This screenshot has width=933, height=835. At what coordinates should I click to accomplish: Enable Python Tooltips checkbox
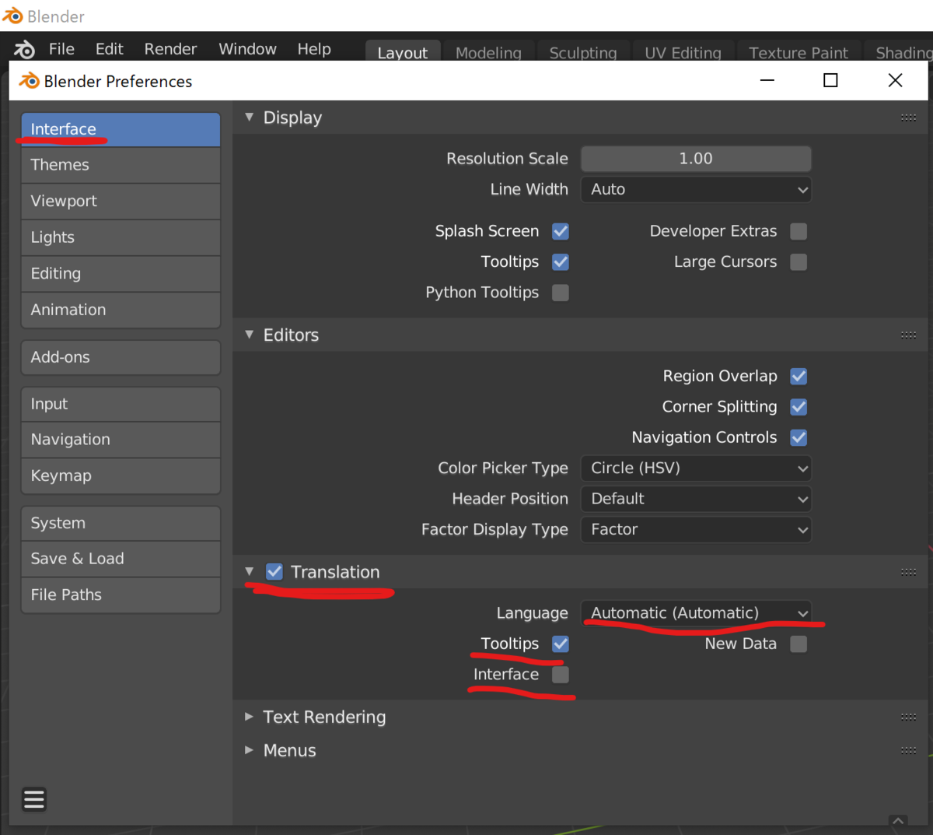point(561,293)
